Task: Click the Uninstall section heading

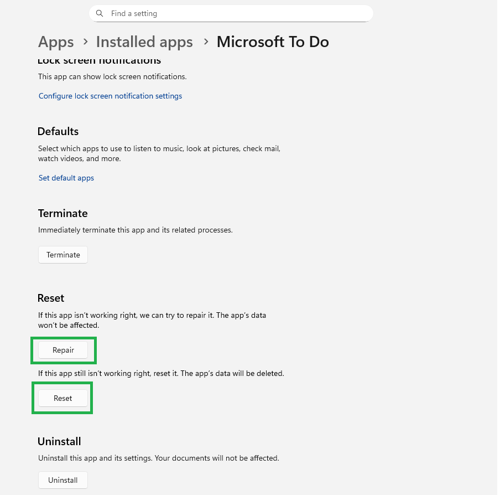Action: pyautogui.click(x=59, y=441)
